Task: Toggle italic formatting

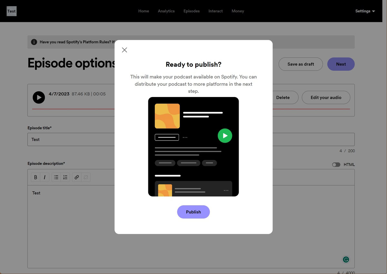Action: click(x=45, y=177)
